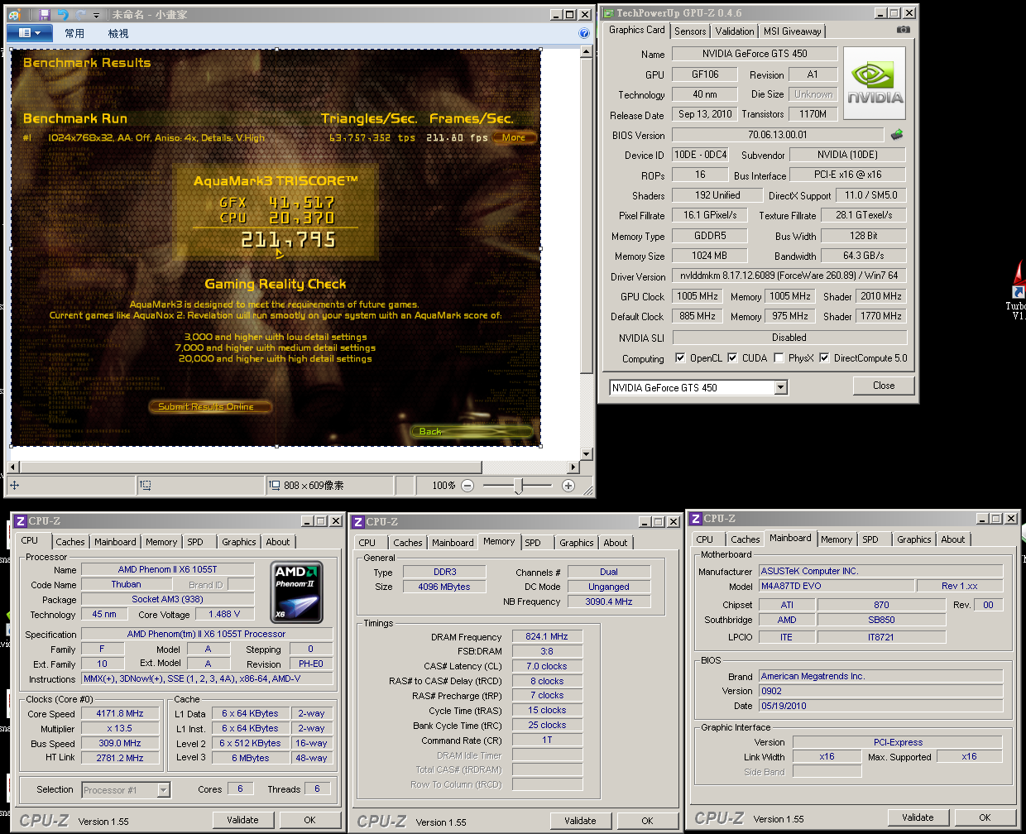The height and width of the screenshot is (834, 1026).
Task: Click the zoom in plus icon in Paint
Action: pyautogui.click(x=568, y=486)
